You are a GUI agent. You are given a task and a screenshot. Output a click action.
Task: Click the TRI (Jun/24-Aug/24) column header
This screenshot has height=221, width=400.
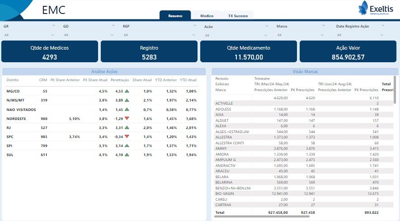pyautogui.click(x=335, y=84)
